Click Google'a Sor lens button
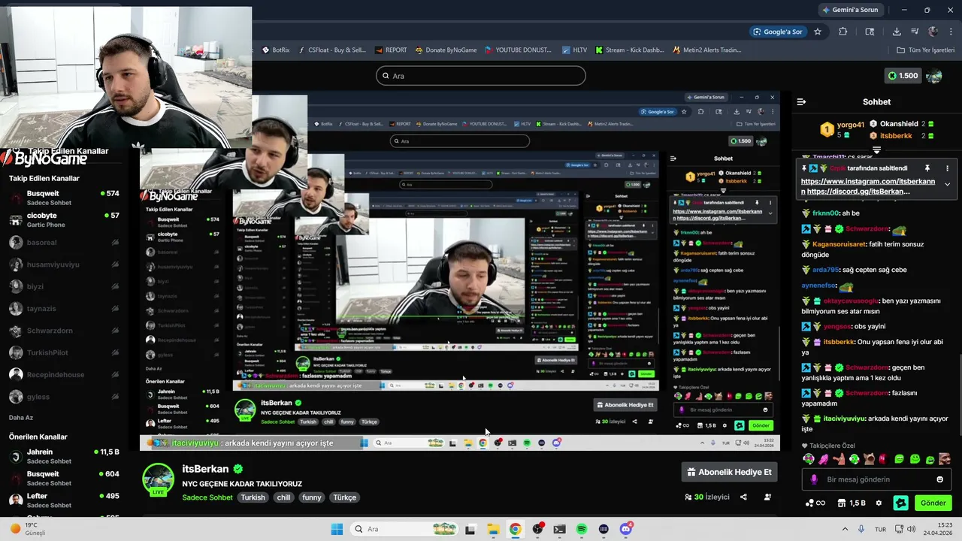The image size is (962, 541). [x=778, y=32]
